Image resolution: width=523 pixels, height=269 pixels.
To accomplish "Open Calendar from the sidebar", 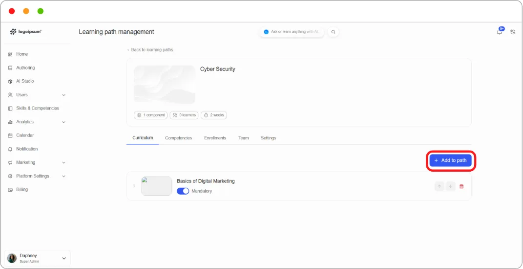I will 25,135.
